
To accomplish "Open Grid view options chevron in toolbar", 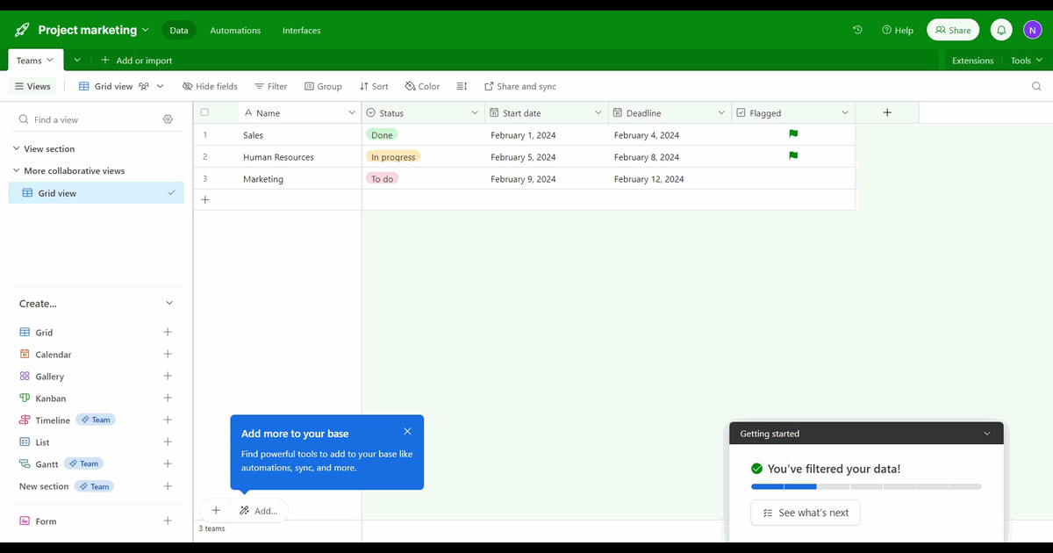I will (x=161, y=86).
